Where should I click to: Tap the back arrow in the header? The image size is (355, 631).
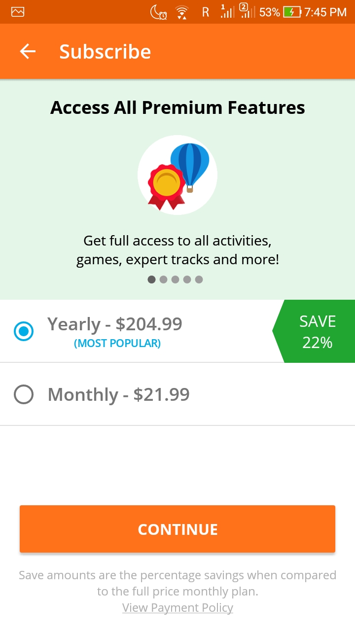28,52
